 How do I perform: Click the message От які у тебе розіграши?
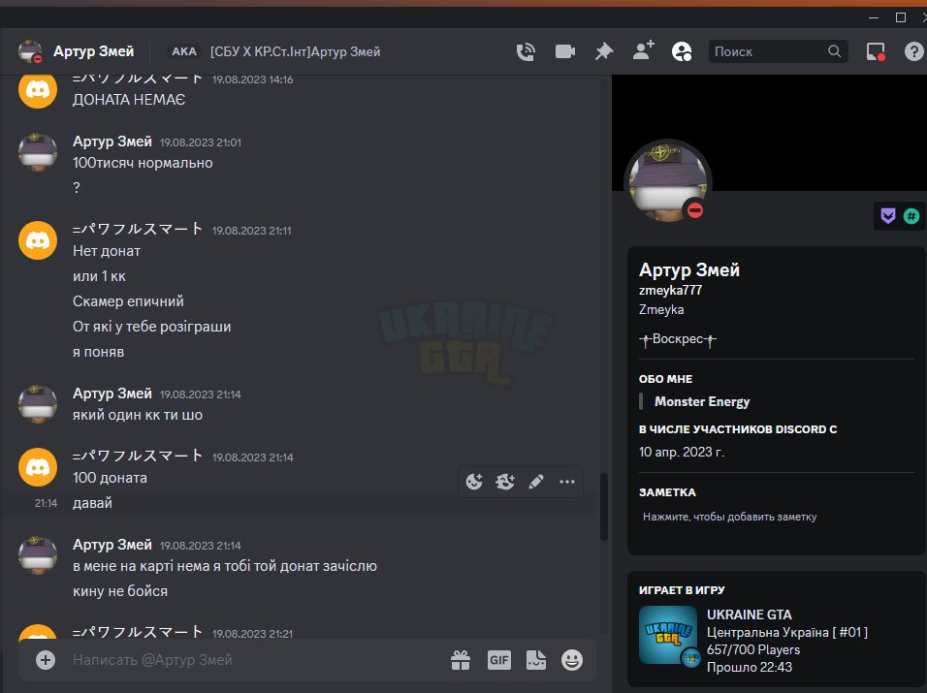152,327
